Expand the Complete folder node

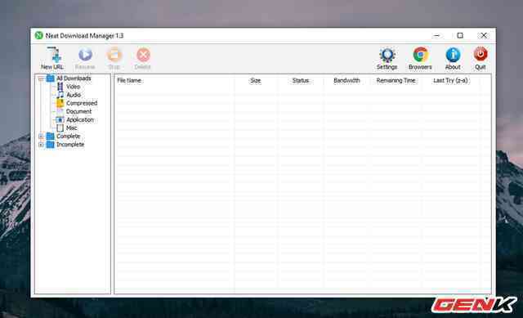(x=41, y=137)
